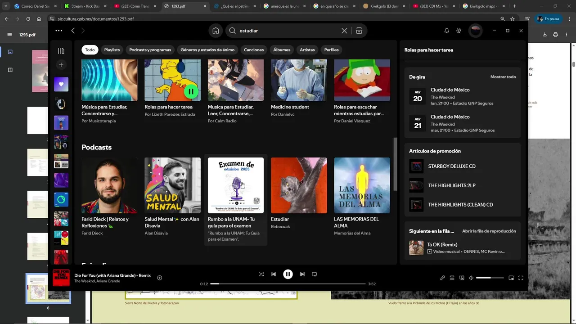The height and width of the screenshot is (324, 576).
Task: Download the PDF in Chrome viewer
Action: [544, 35]
